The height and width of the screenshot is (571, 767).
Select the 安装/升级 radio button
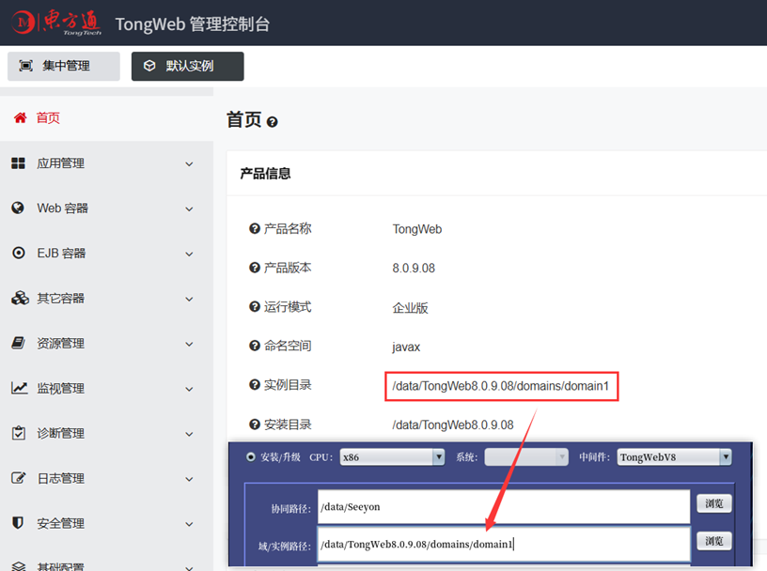click(x=251, y=457)
